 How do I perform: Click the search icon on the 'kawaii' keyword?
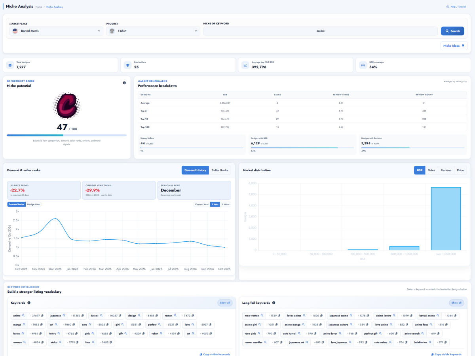pyautogui.click(x=101, y=316)
